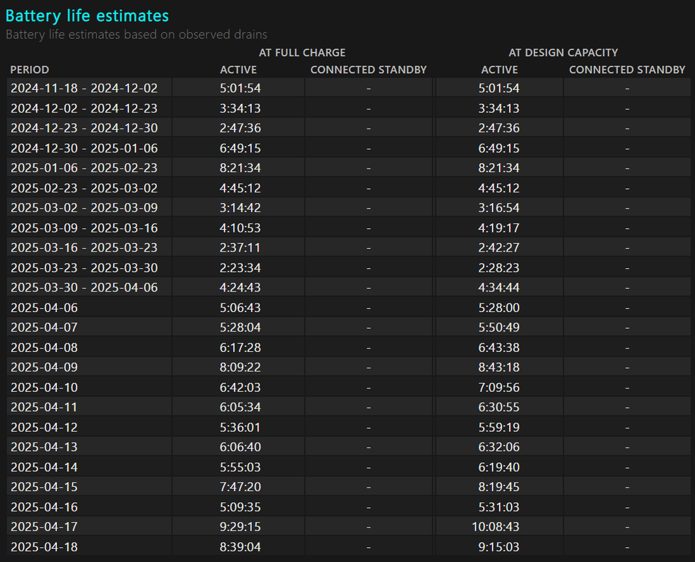The width and height of the screenshot is (695, 562).
Task: Click the AT FULL CHARGE header
Action: (x=303, y=53)
